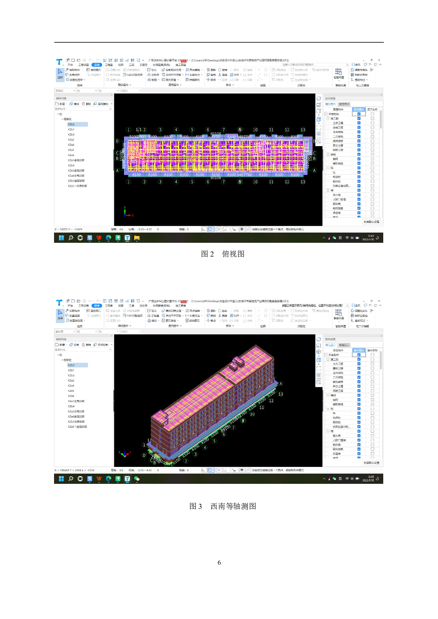Enable 显示名称 for 所有构件 in upper panel
438x619 pixels.
372,114
